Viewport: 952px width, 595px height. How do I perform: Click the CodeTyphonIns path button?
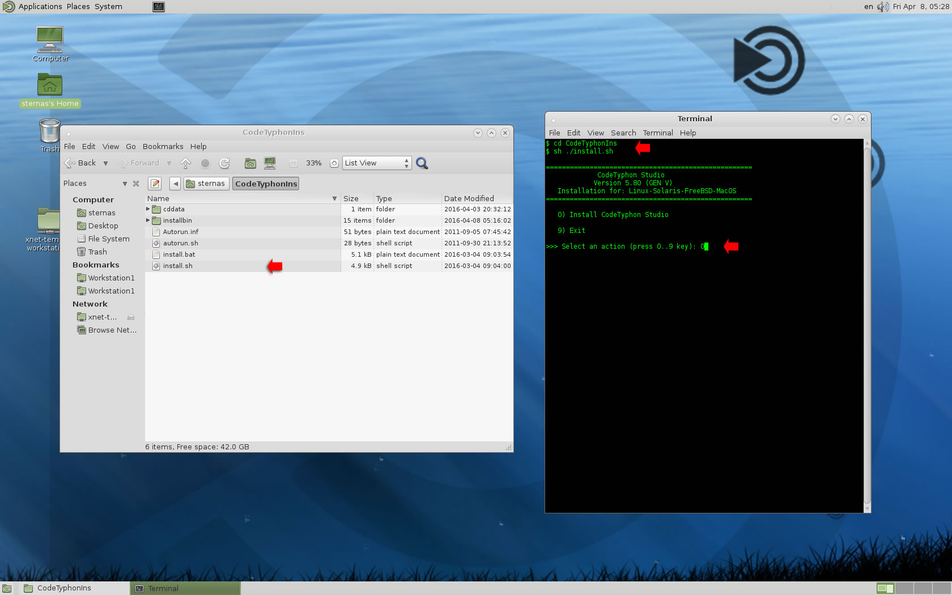[x=266, y=184]
